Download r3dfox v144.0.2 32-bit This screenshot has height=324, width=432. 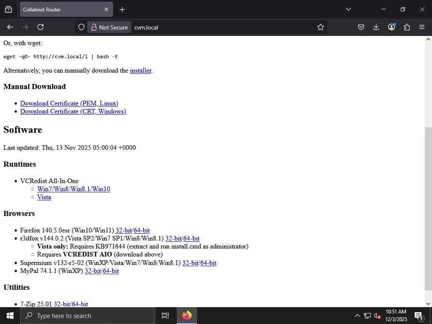pos(173,238)
